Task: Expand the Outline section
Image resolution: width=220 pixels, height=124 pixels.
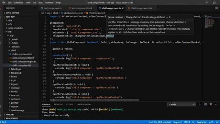Action: click(x=21, y=115)
